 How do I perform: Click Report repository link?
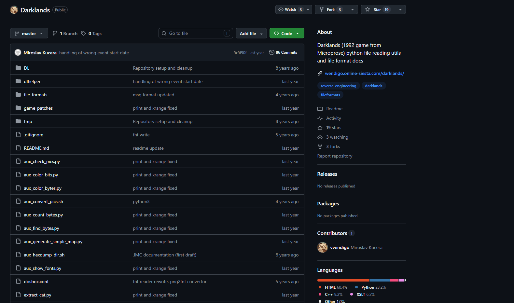pos(335,156)
